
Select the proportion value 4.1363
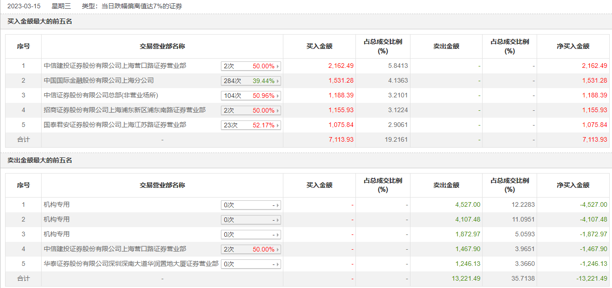(x=398, y=81)
